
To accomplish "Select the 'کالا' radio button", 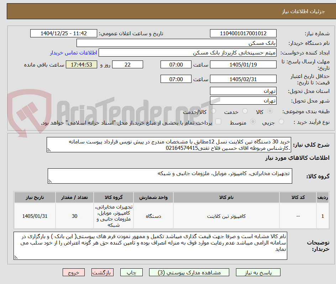I will pos(270,111).
